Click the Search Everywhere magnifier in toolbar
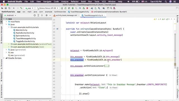This screenshot has width=179, height=101. coord(111,8)
